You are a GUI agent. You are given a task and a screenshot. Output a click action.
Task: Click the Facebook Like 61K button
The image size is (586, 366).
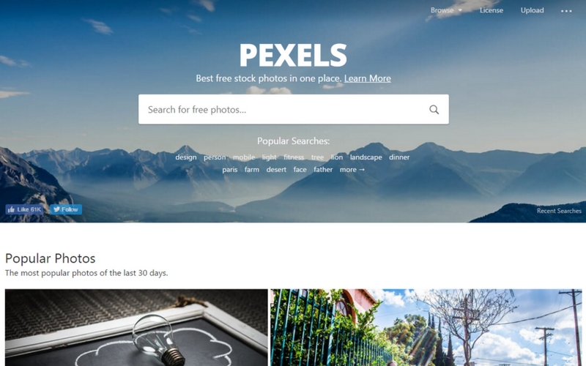tap(24, 209)
